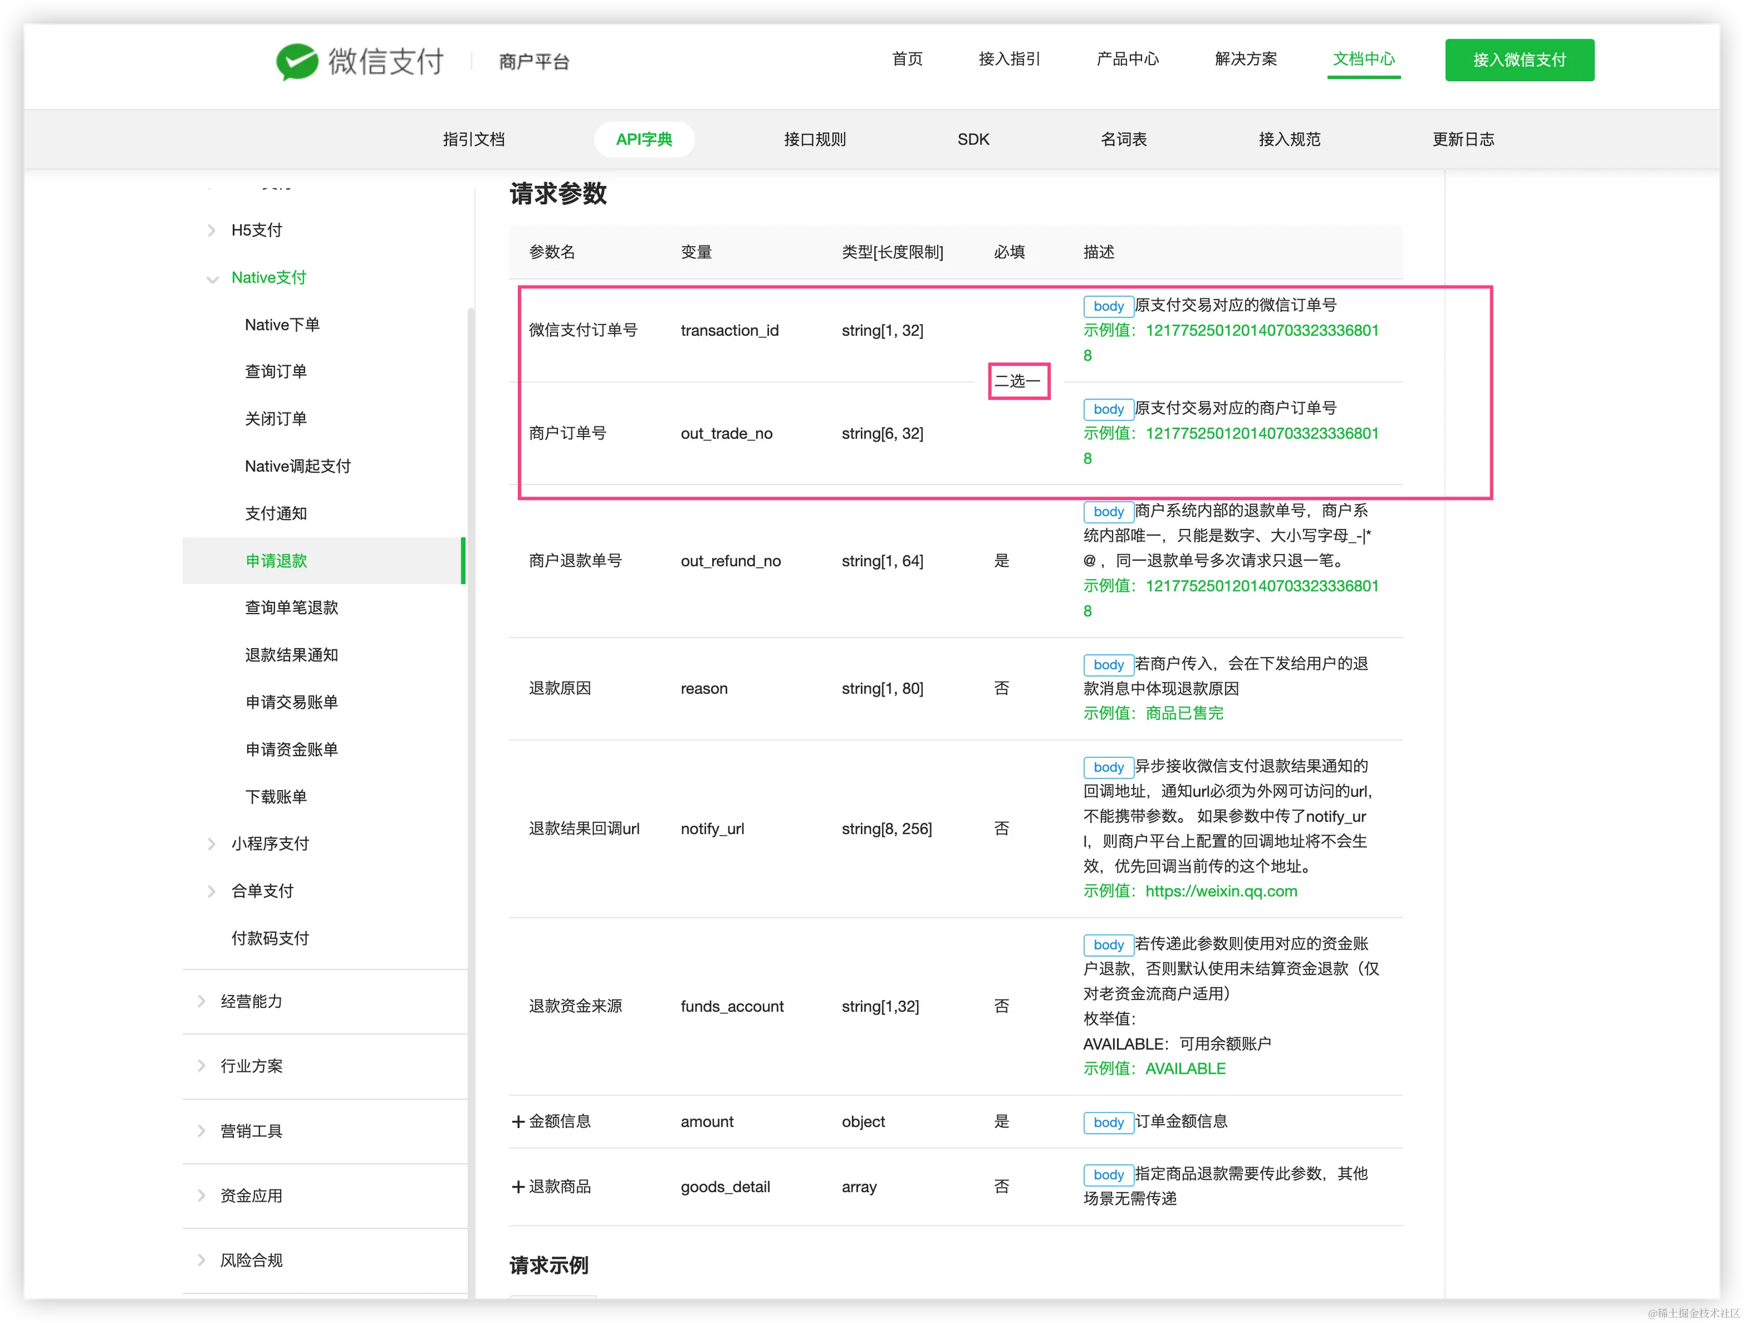The width and height of the screenshot is (1744, 1323).
Task: Expand the 行业方案 section arrow
Action: [x=201, y=1066]
